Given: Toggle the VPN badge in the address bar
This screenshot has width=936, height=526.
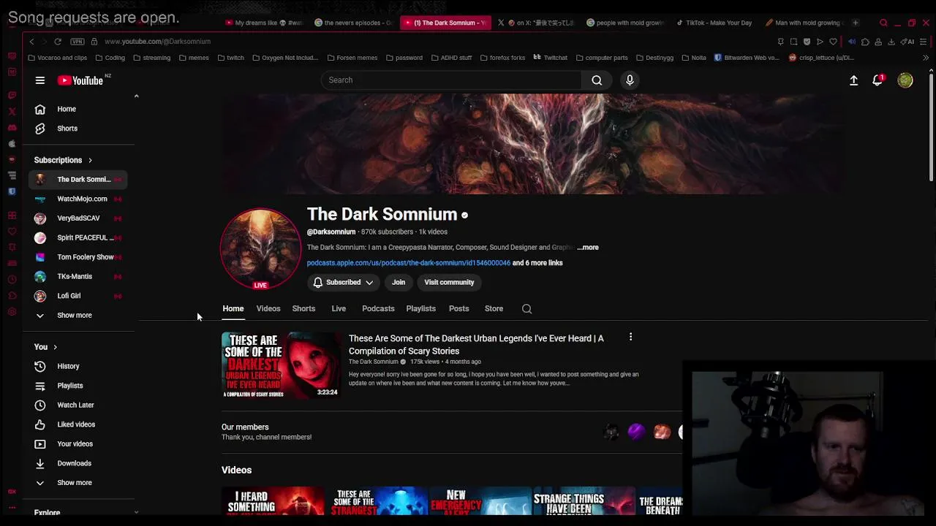Looking at the screenshot, I should (78, 42).
